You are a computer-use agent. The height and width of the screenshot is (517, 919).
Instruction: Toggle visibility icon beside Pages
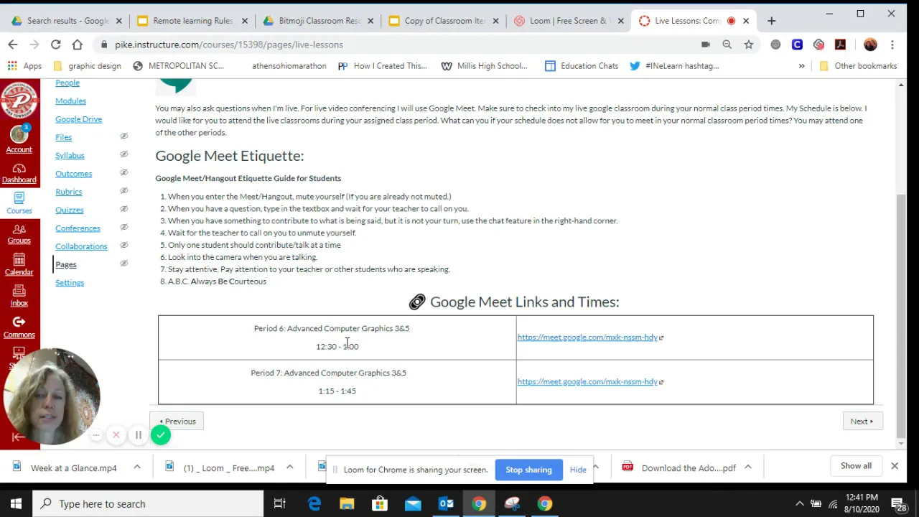tap(123, 264)
